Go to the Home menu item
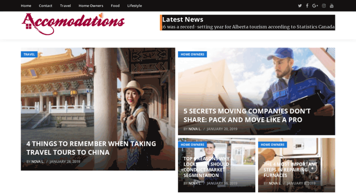The height and width of the screenshot is (194, 356). click(26, 6)
